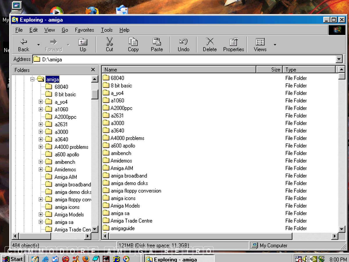Open the Address bar dropdown list

(x=339, y=59)
